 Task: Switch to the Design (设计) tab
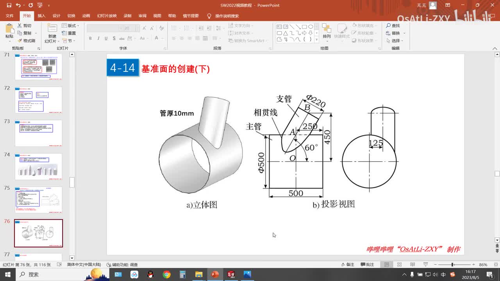[x=56, y=16]
